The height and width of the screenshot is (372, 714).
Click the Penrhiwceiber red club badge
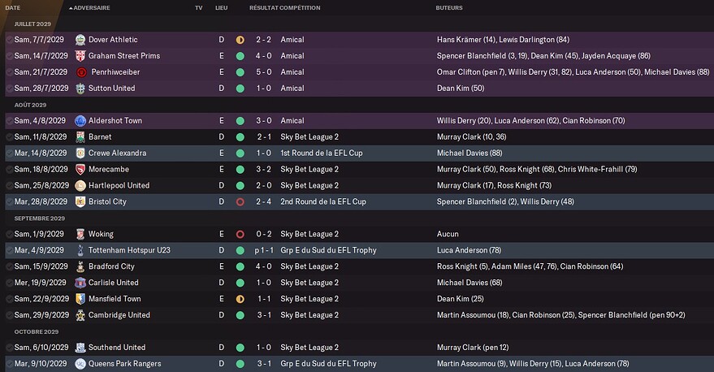pos(81,72)
